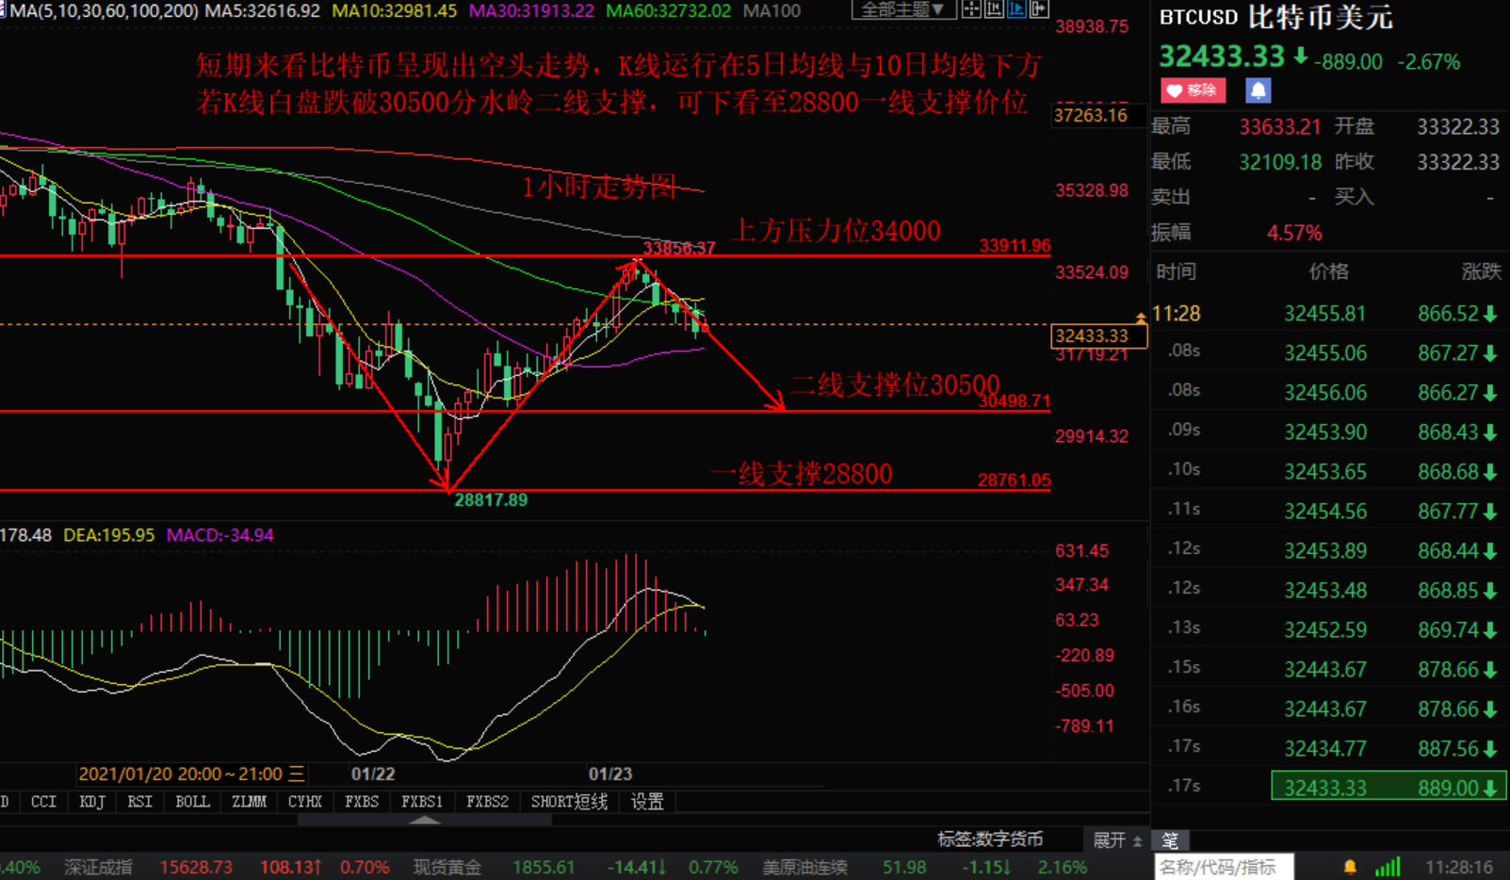
Task: Open the 全部主题 theme dropdown
Action: point(902,9)
